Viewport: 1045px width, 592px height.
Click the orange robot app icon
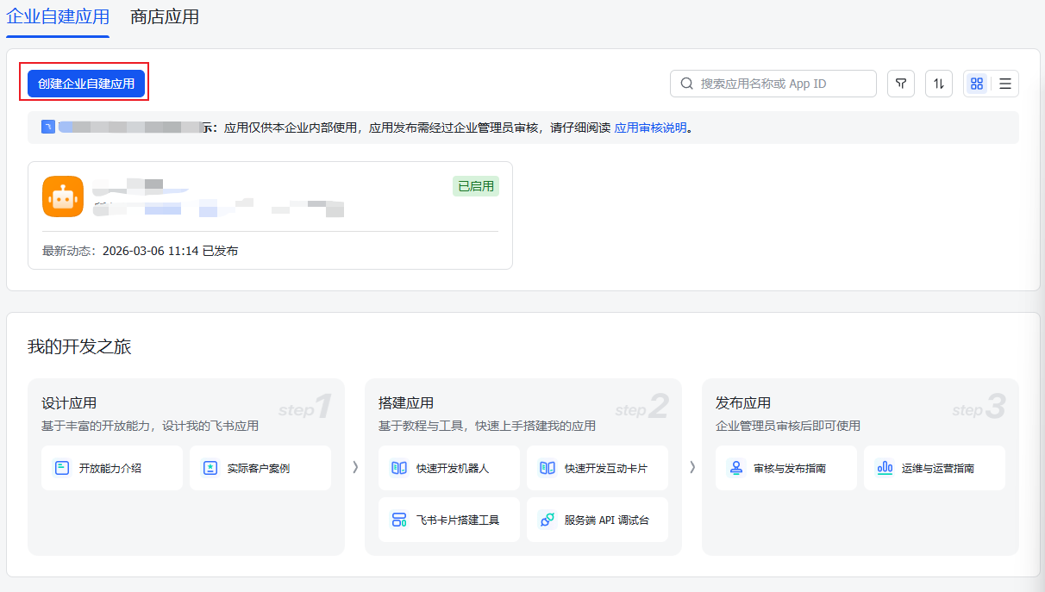pyautogui.click(x=63, y=196)
